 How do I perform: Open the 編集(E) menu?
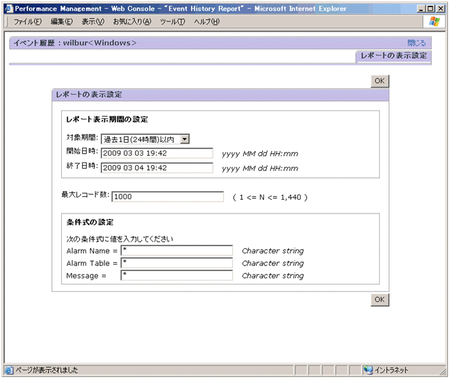62,22
